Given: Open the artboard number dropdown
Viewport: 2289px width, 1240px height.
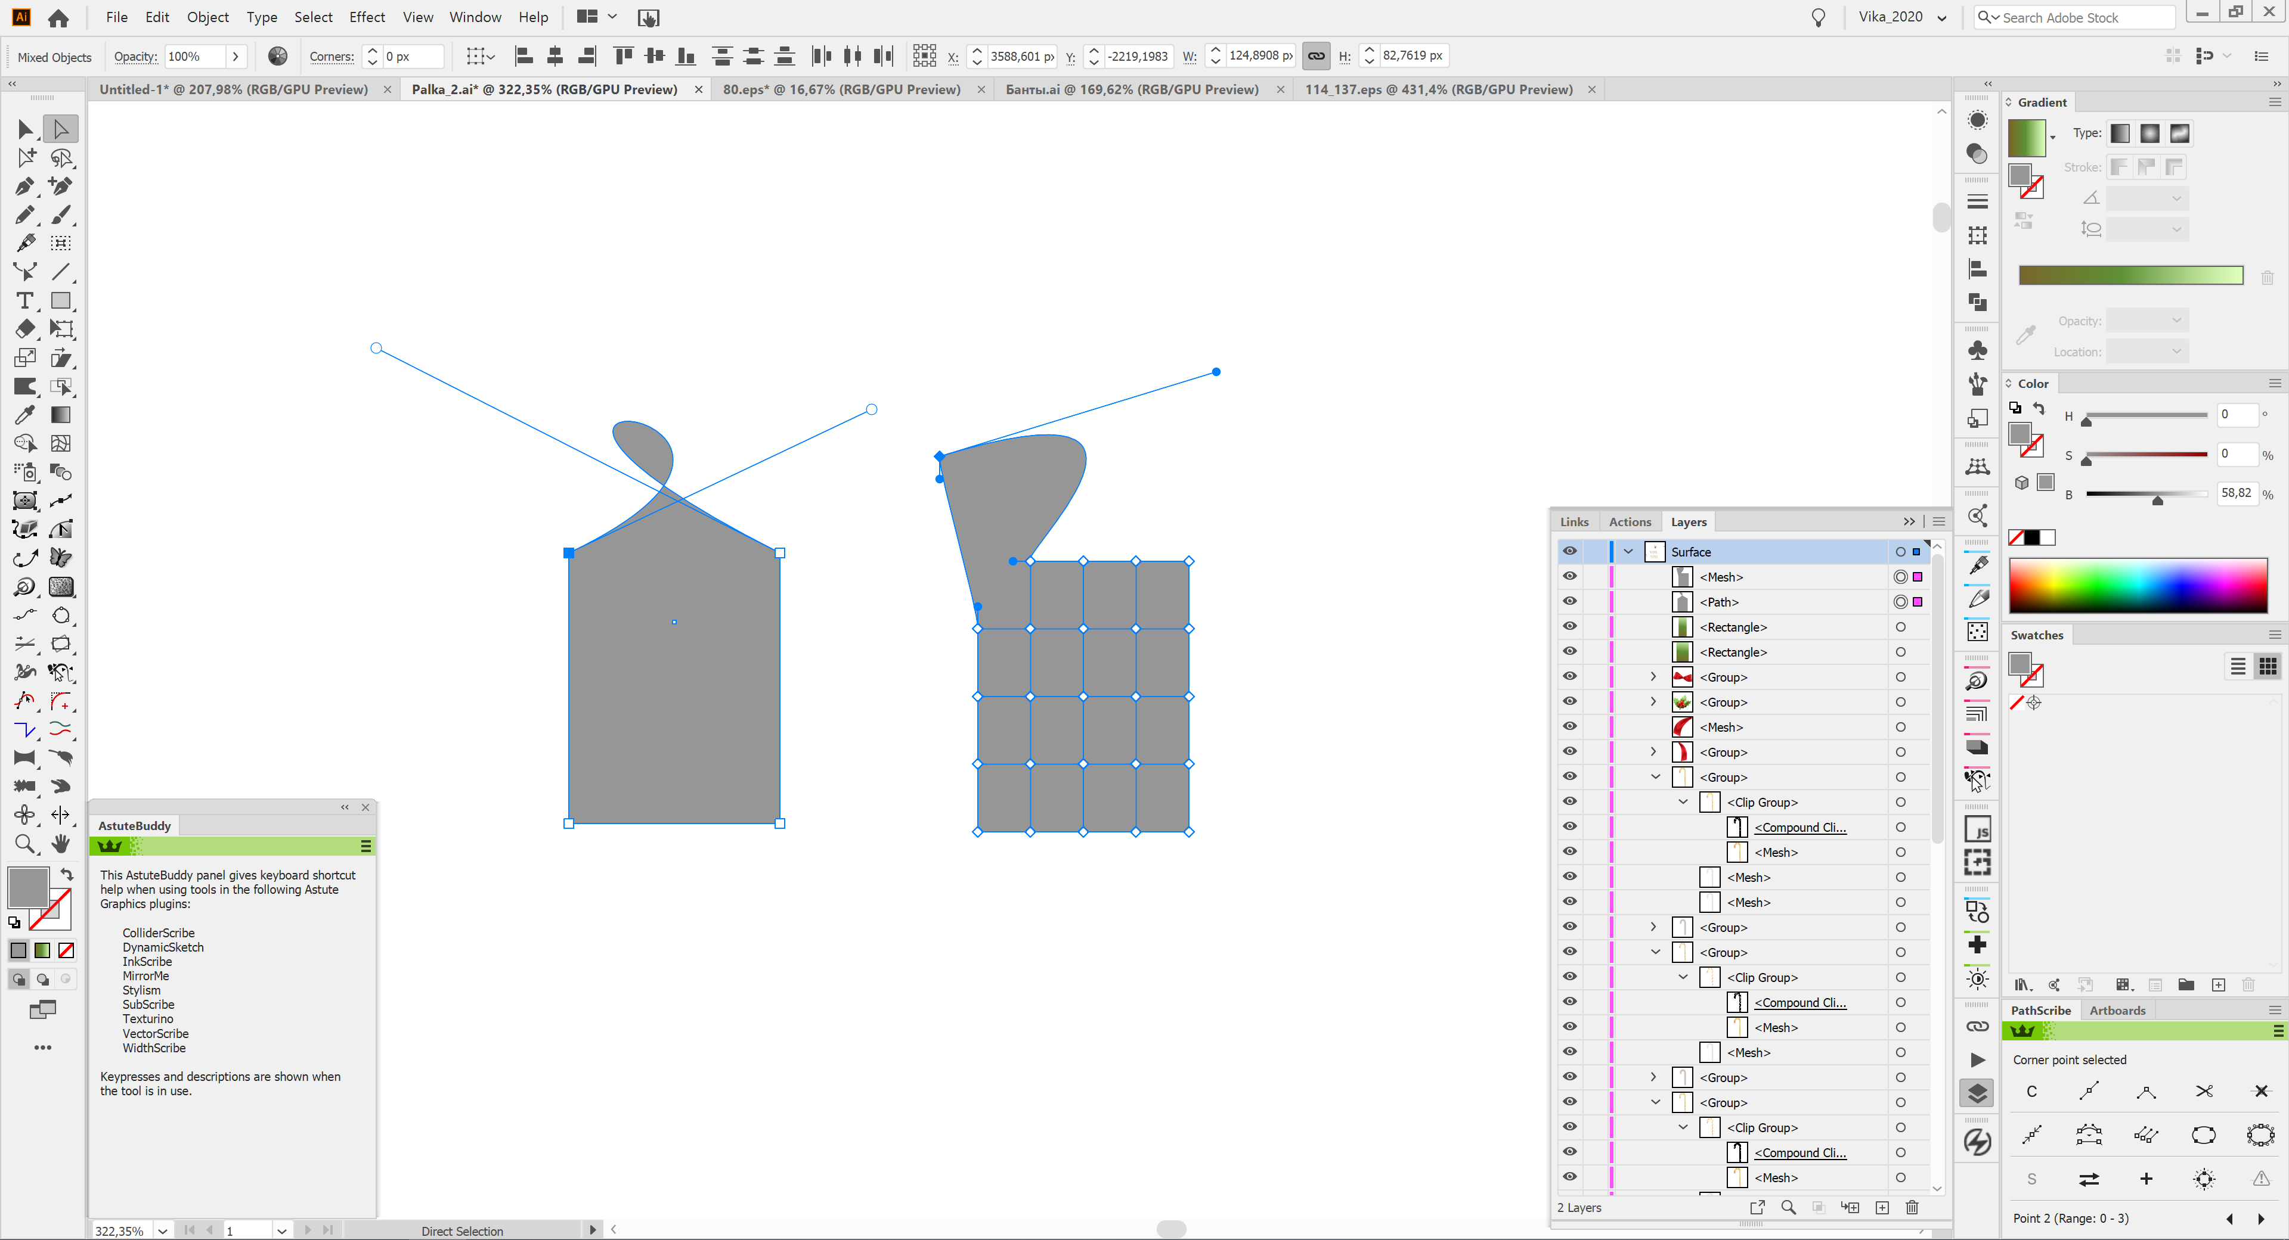Looking at the screenshot, I should 281,1230.
